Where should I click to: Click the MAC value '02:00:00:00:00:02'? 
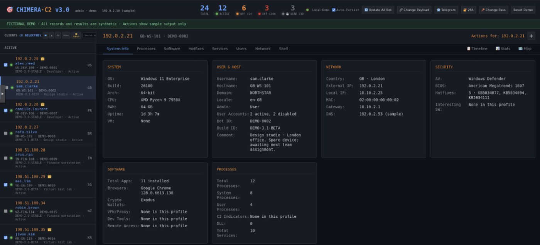point(379,100)
